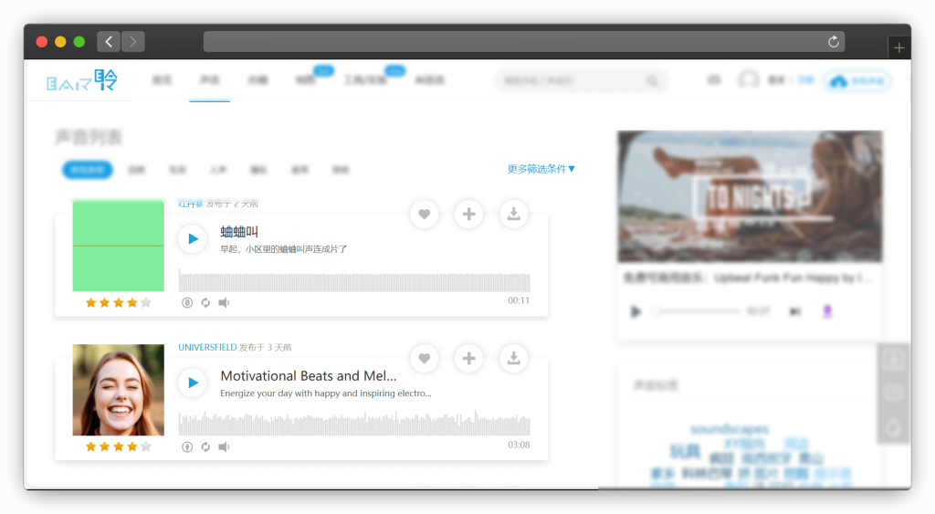This screenshot has height=514, width=935.
Task: Toggle loop playback for 蛐蛐叫
Action: (x=205, y=303)
